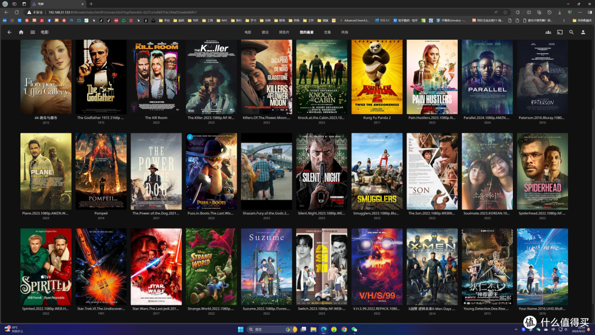Switch to the 合集 tab

click(x=327, y=33)
